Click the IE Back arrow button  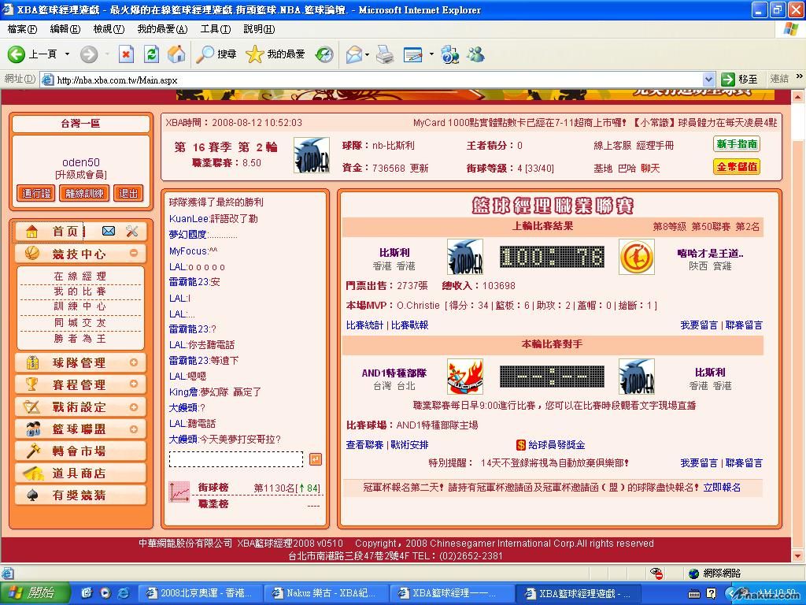coord(16,54)
